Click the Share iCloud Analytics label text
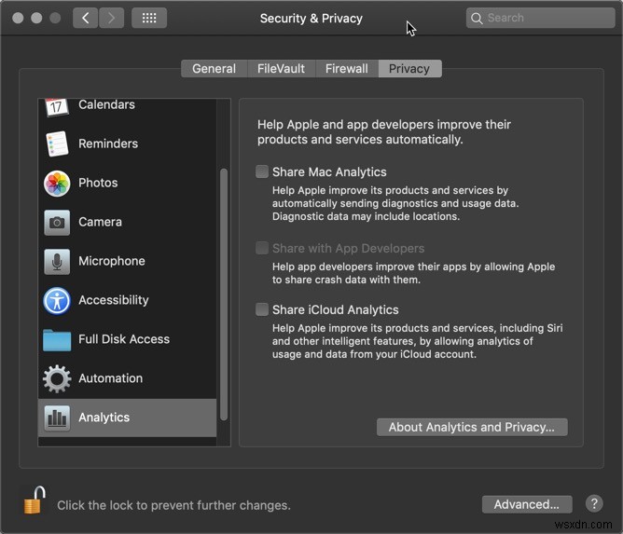Image resolution: width=623 pixels, height=534 pixels. pyautogui.click(x=336, y=309)
